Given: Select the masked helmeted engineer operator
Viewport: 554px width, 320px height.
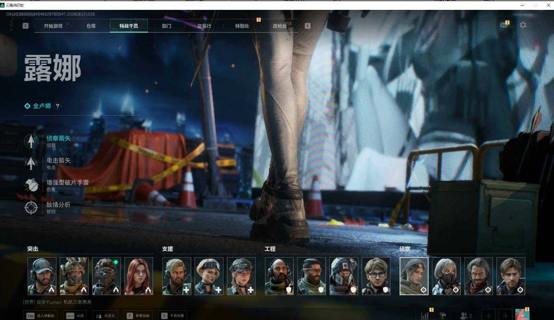Looking at the screenshot, I should pos(344,276).
